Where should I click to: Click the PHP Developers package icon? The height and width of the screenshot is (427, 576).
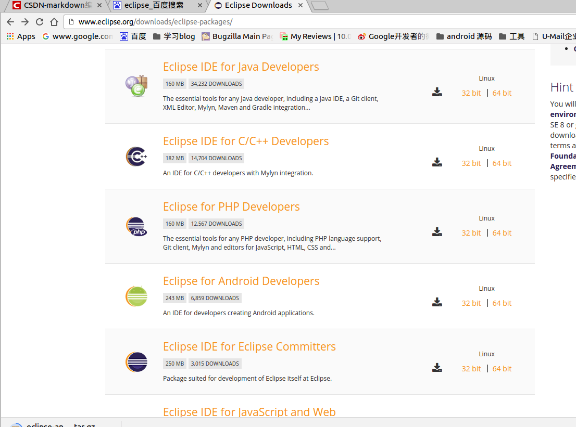tap(136, 226)
